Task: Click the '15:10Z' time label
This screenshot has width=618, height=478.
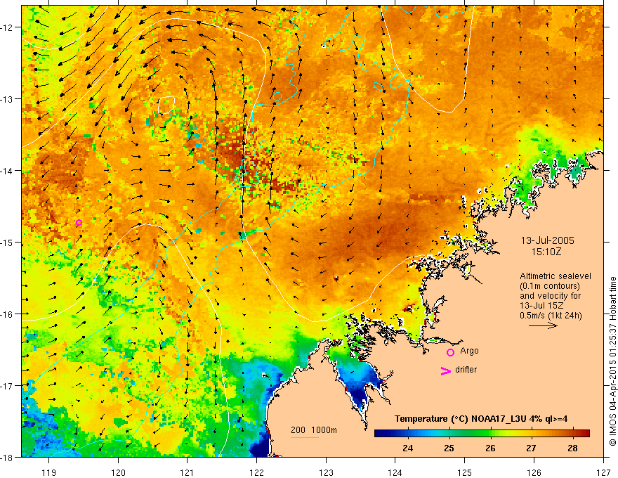Action: click(546, 252)
